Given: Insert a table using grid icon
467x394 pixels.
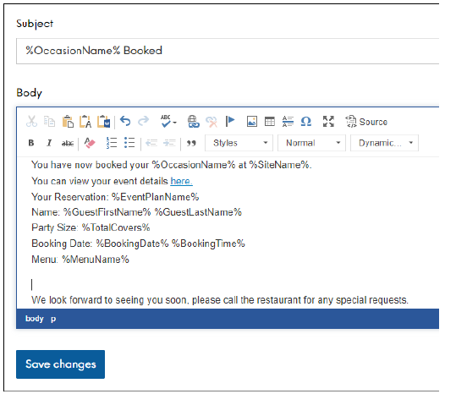Looking at the screenshot, I should 270,122.
